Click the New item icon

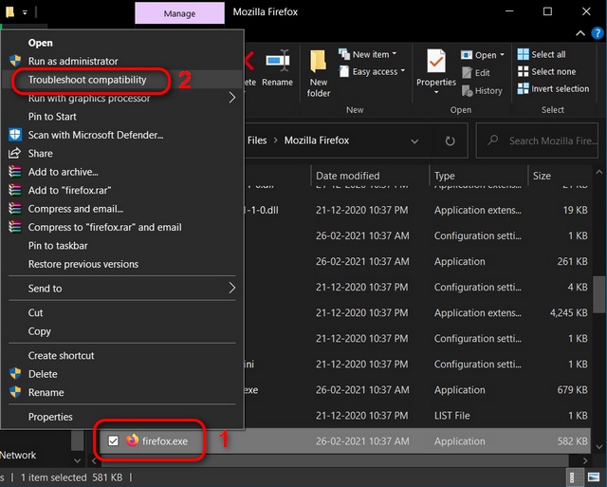click(x=343, y=54)
